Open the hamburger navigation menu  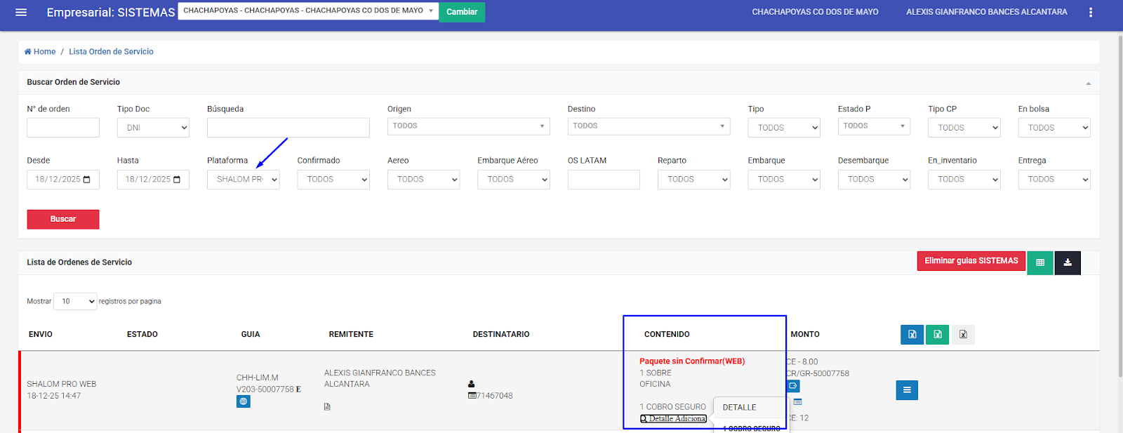(x=21, y=12)
